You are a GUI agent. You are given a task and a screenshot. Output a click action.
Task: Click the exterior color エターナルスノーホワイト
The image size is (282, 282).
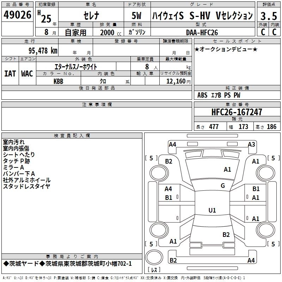tap(76, 66)
